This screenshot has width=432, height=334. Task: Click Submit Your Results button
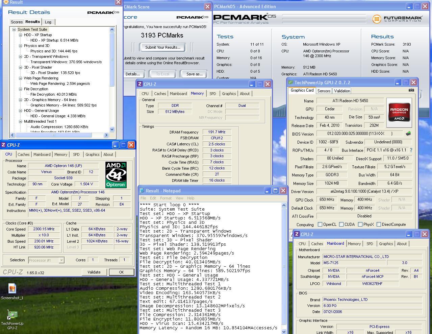point(163,47)
